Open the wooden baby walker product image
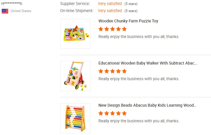 [x=75, y=76]
